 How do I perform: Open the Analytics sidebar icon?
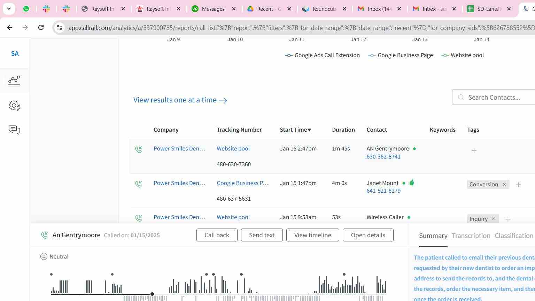(14, 81)
